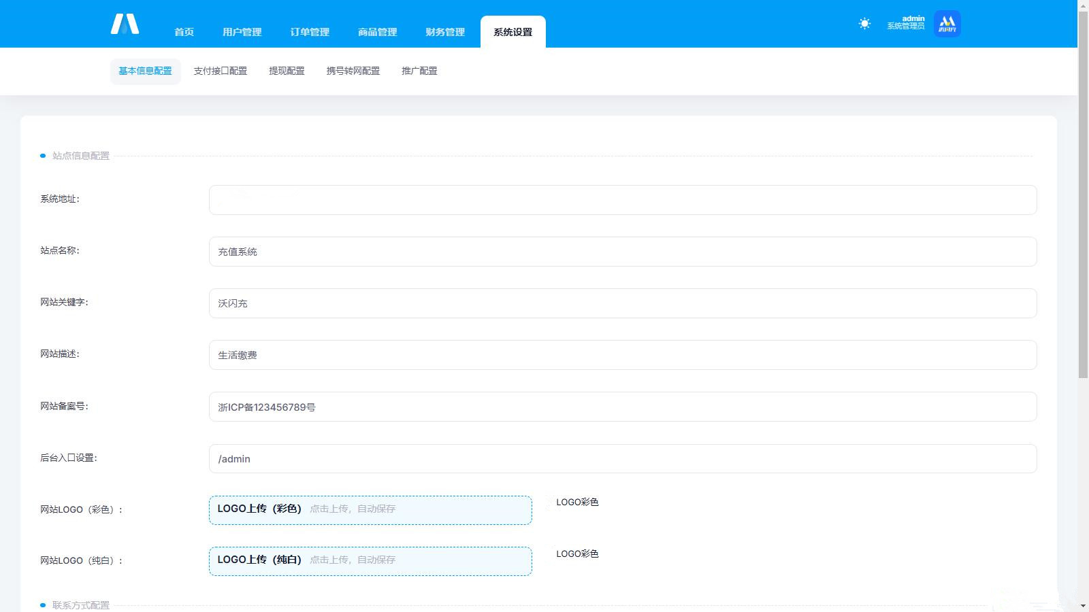
Task: Switch to 提现配置 sub-tab
Action: (287, 71)
